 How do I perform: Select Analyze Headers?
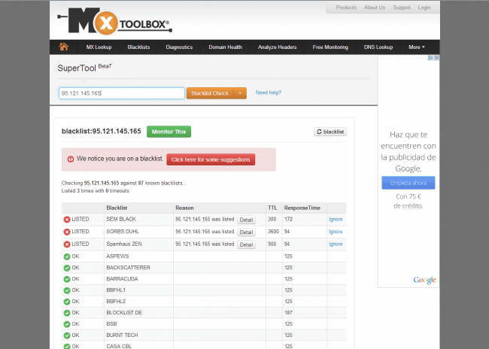tap(278, 47)
